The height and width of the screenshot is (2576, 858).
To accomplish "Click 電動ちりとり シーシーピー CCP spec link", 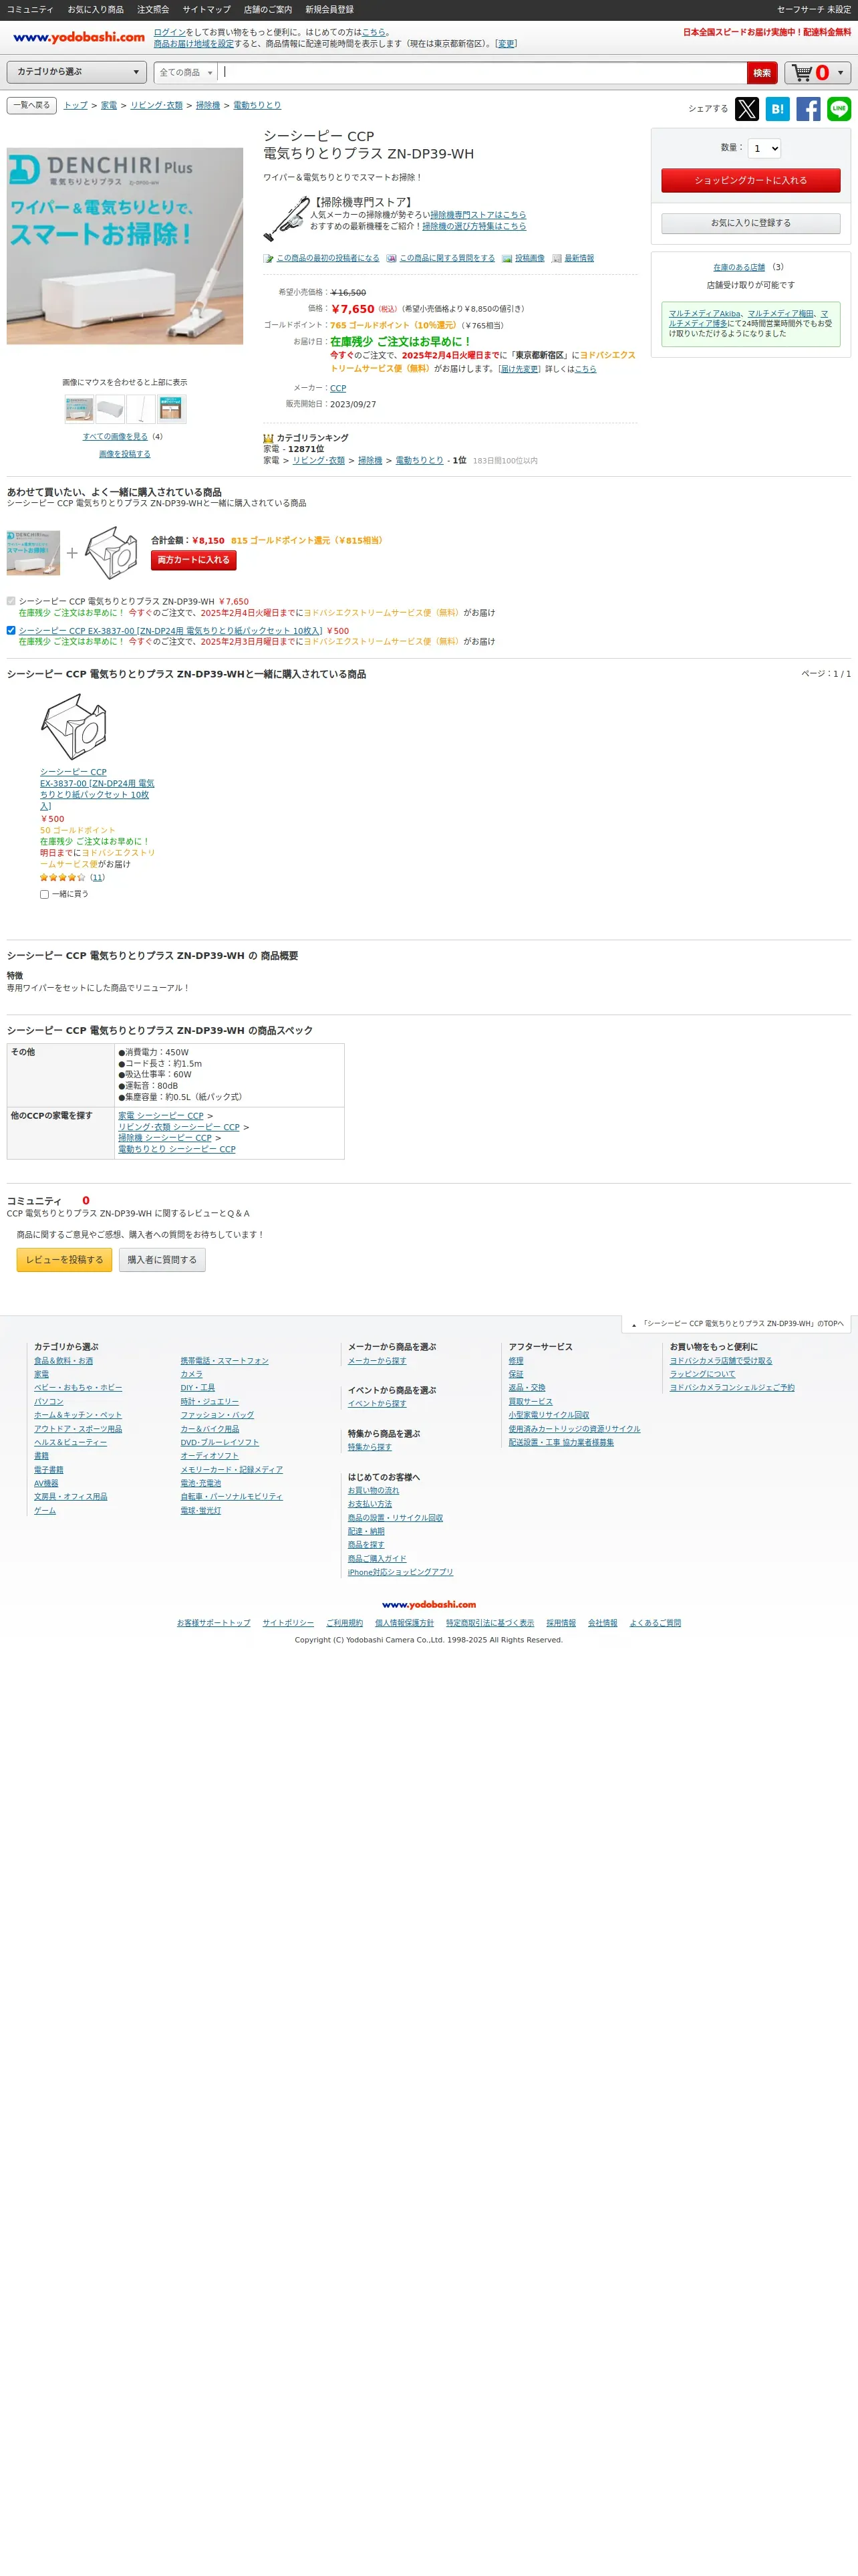I will 177,1149.
